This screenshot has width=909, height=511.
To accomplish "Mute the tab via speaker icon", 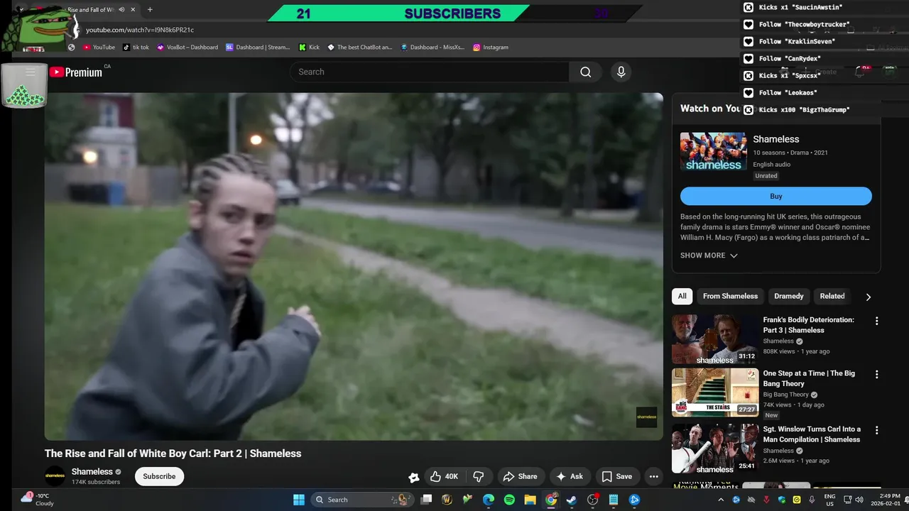I will pos(121,10).
